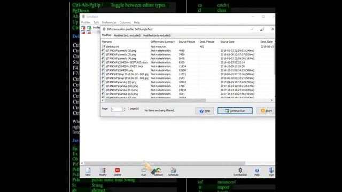
Task: Open the Help menu in the menu bar
Action: click(x=137, y=22)
